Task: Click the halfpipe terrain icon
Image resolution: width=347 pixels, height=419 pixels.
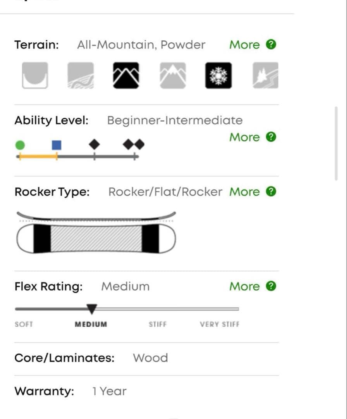Action: coord(35,75)
